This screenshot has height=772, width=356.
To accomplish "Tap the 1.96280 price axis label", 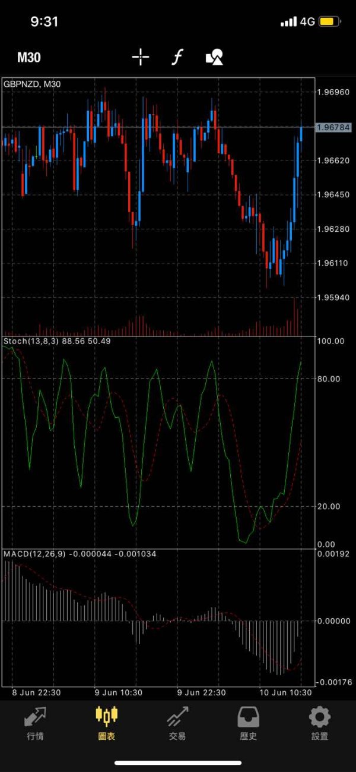I will pos(333,229).
